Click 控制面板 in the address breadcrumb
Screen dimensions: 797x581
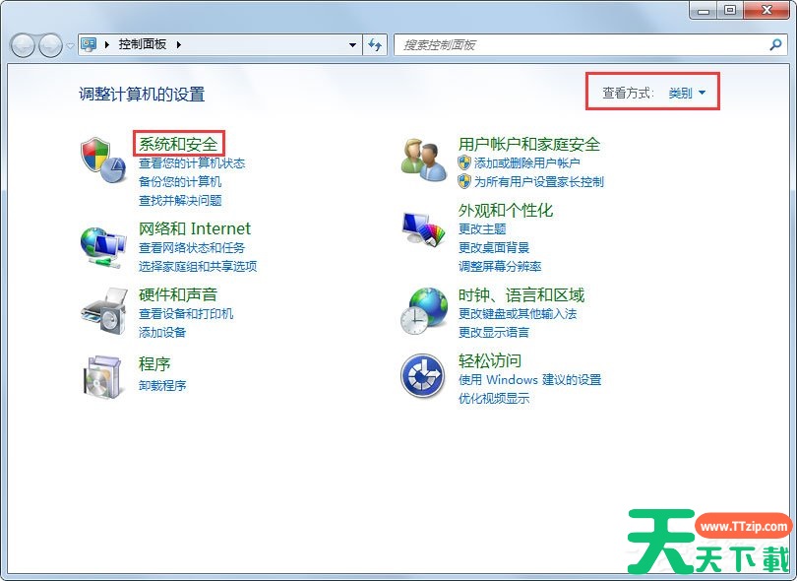(x=143, y=44)
